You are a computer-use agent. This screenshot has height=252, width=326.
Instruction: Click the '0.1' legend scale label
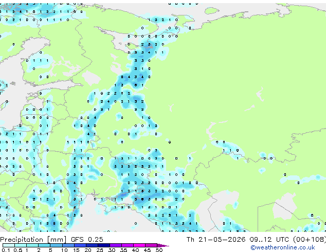[6, 250]
